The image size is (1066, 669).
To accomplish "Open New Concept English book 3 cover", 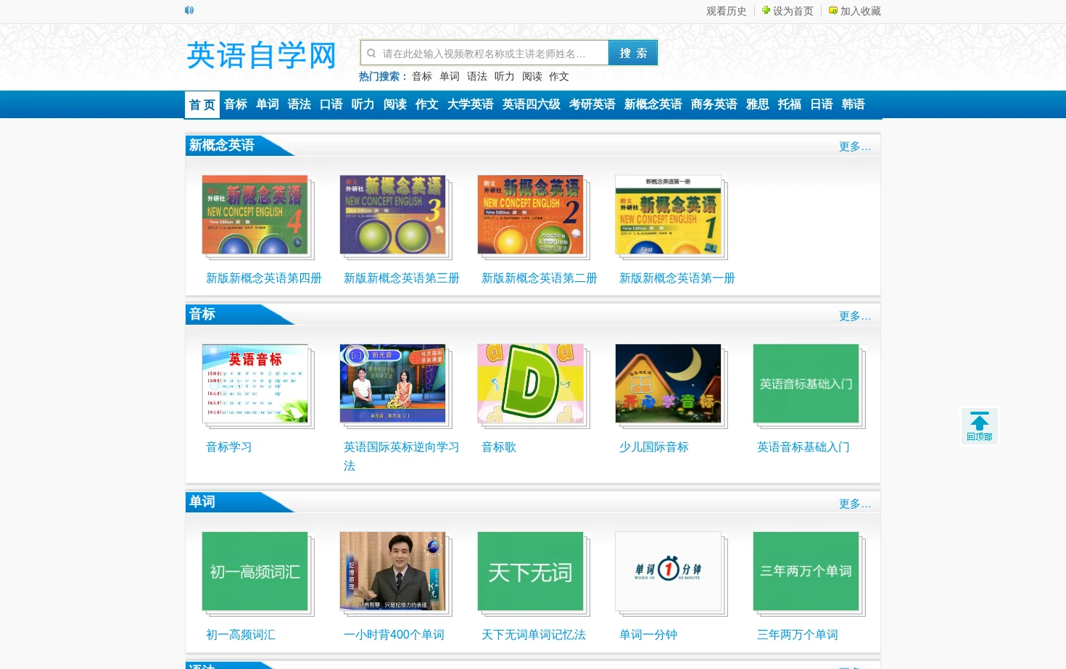I will click(x=393, y=215).
